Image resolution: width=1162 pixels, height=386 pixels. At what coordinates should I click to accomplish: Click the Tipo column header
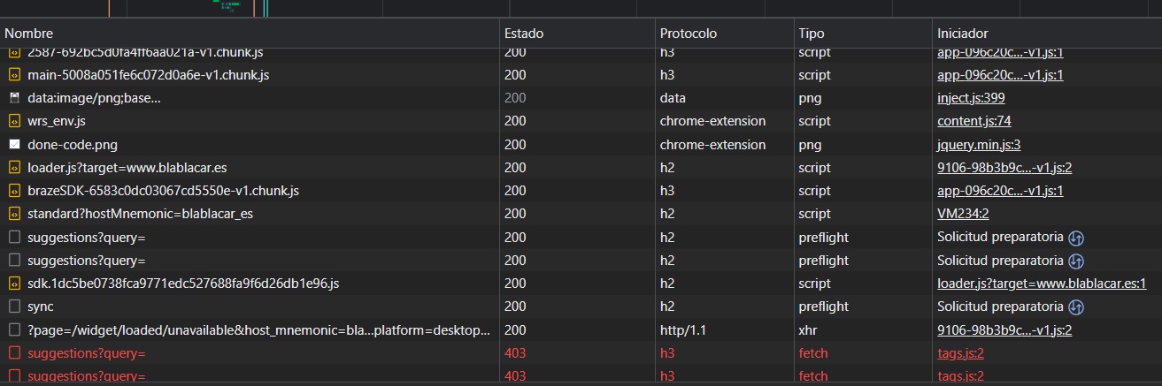(811, 34)
